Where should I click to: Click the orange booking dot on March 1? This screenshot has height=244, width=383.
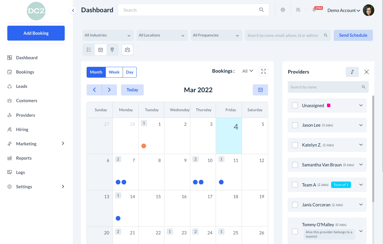point(144,146)
